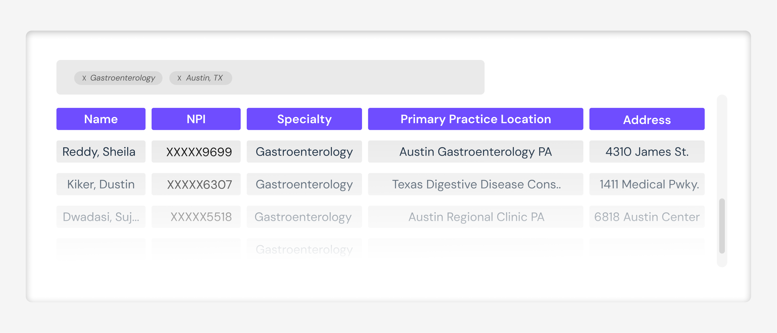Image resolution: width=777 pixels, height=333 pixels.
Task: Click the vertical scrollbar thumb
Action: click(x=722, y=226)
